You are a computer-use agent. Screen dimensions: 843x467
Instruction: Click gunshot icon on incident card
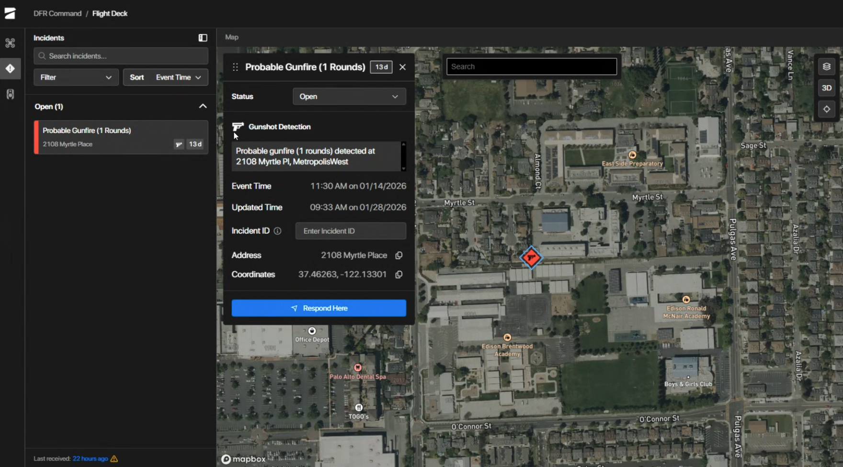pos(179,144)
